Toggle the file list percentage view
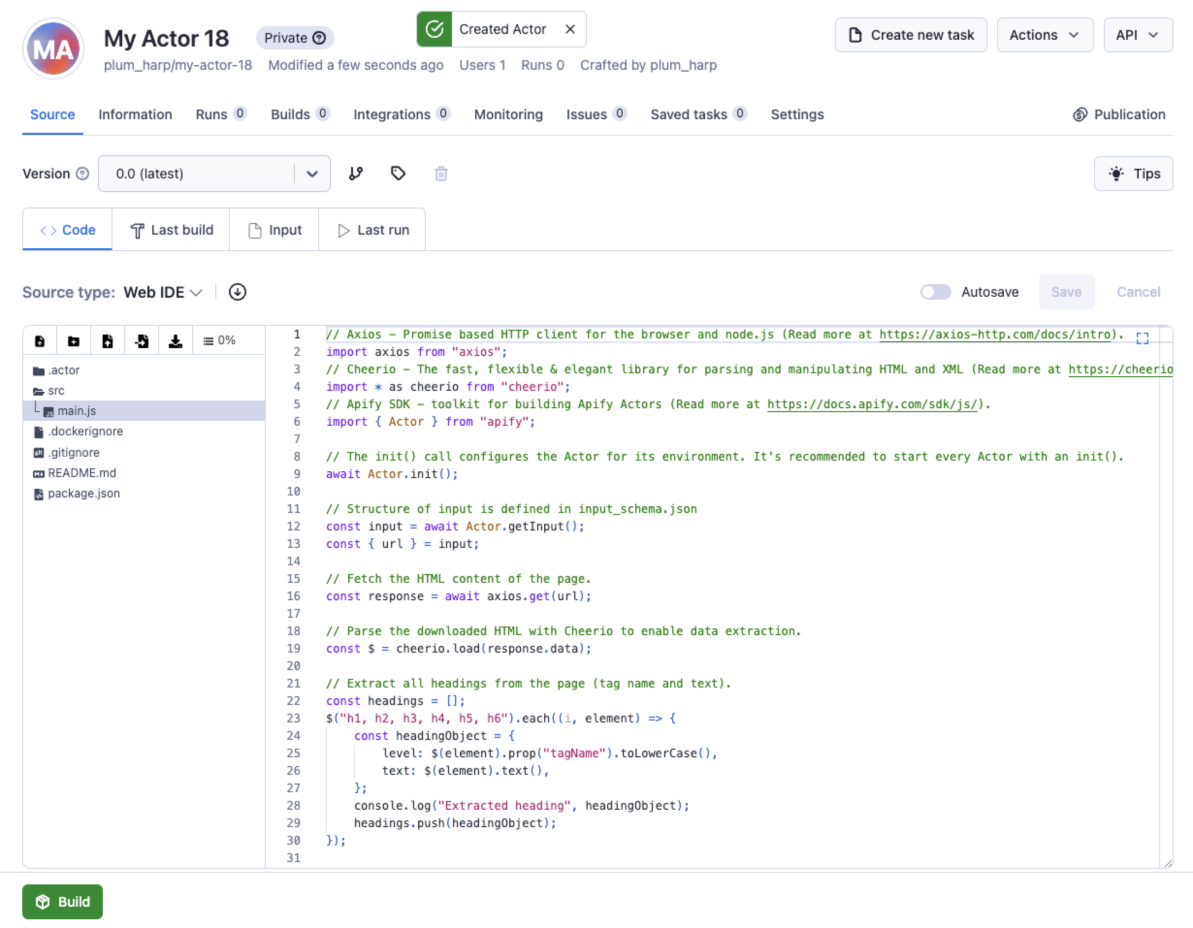The height and width of the screenshot is (928, 1193). click(x=219, y=340)
